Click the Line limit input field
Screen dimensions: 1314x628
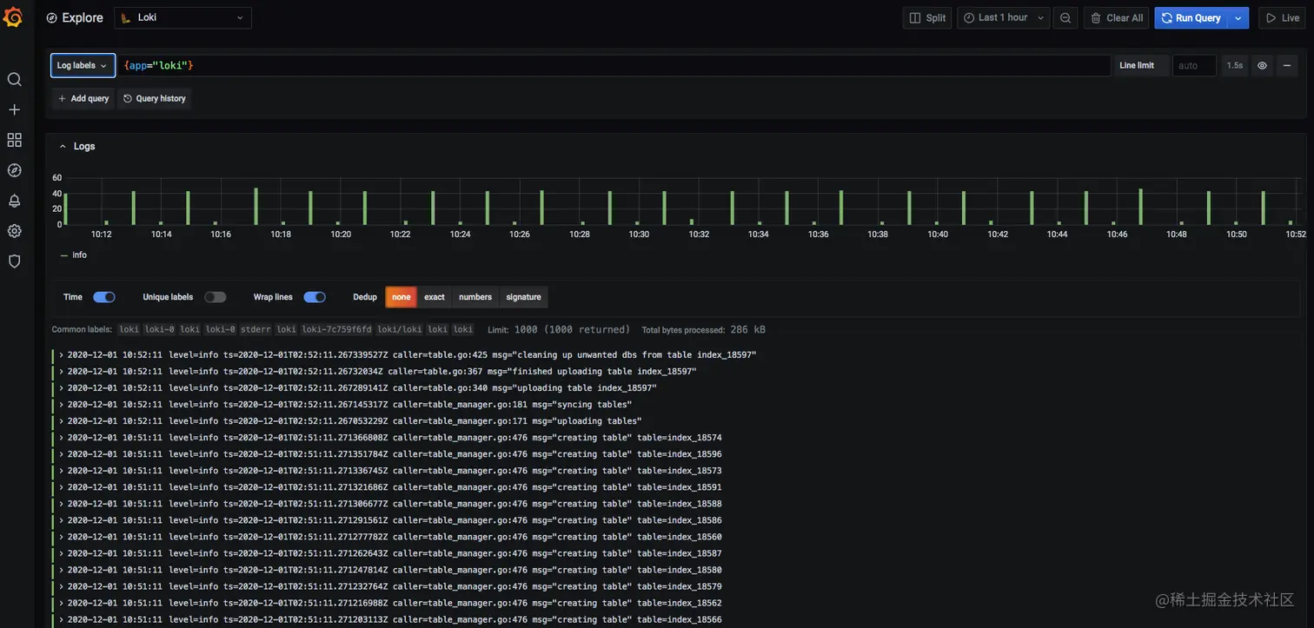1194,65
